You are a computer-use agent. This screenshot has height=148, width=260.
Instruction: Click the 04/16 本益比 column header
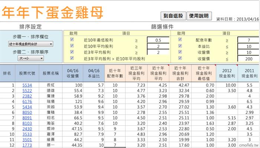94,73
